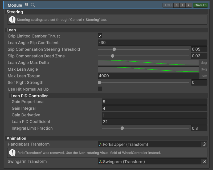The height and width of the screenshot is (170, 213).
Task: Click the 'forksTransform' was removed warning message
Action: click(x=107, y=153)
